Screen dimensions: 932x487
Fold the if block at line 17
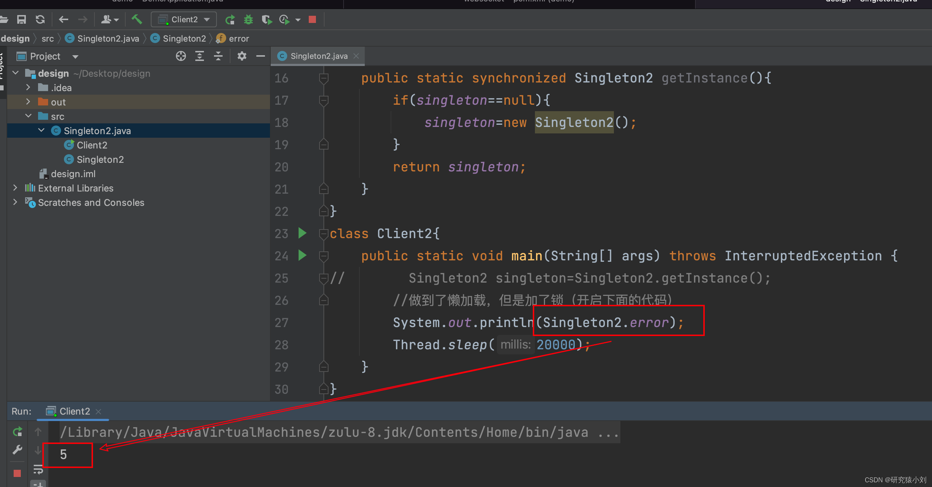[x=324, y=100]
